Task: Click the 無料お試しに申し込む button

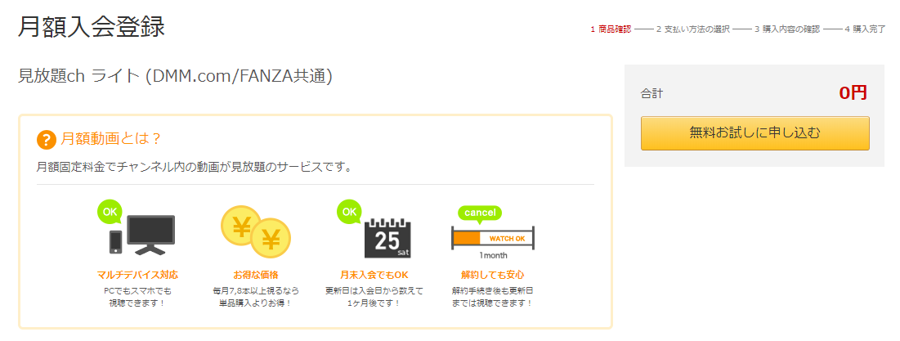Action: (754, 133)
